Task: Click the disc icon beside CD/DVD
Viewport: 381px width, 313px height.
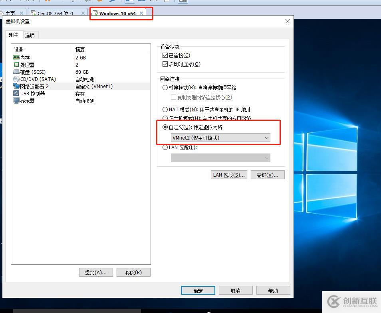Action: coord(16,79)
